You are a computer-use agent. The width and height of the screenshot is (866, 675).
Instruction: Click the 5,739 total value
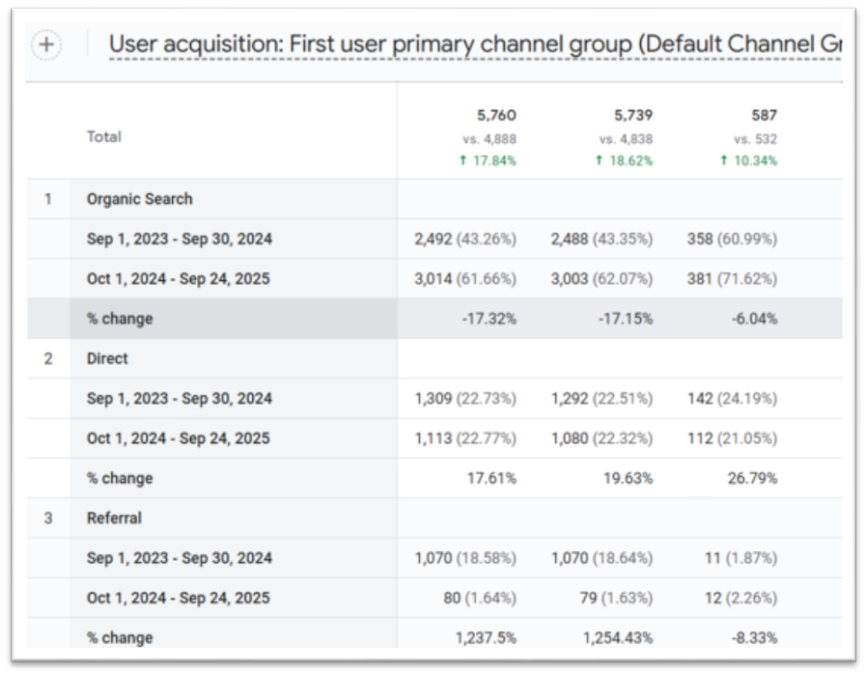pos(632,116)
